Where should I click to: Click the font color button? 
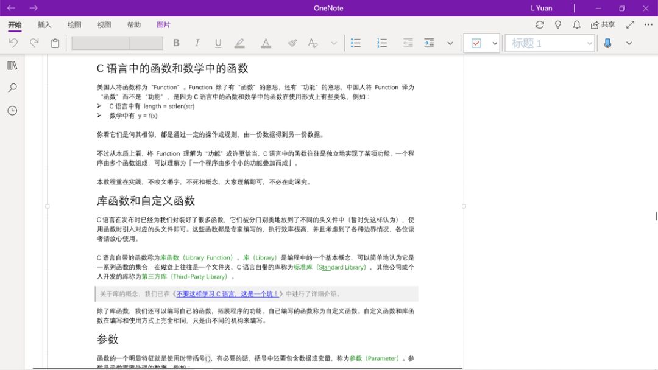(266, 43)
